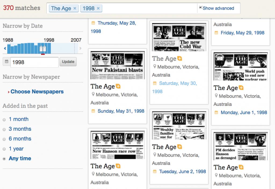Click plus icon beside Tuesday June 2 'The Age'
275x189 pixels.
(179, 147)
